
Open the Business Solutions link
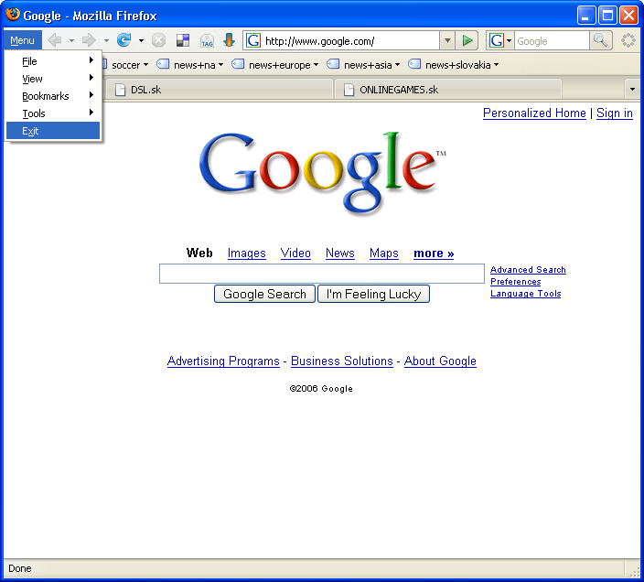click(342, 361)
